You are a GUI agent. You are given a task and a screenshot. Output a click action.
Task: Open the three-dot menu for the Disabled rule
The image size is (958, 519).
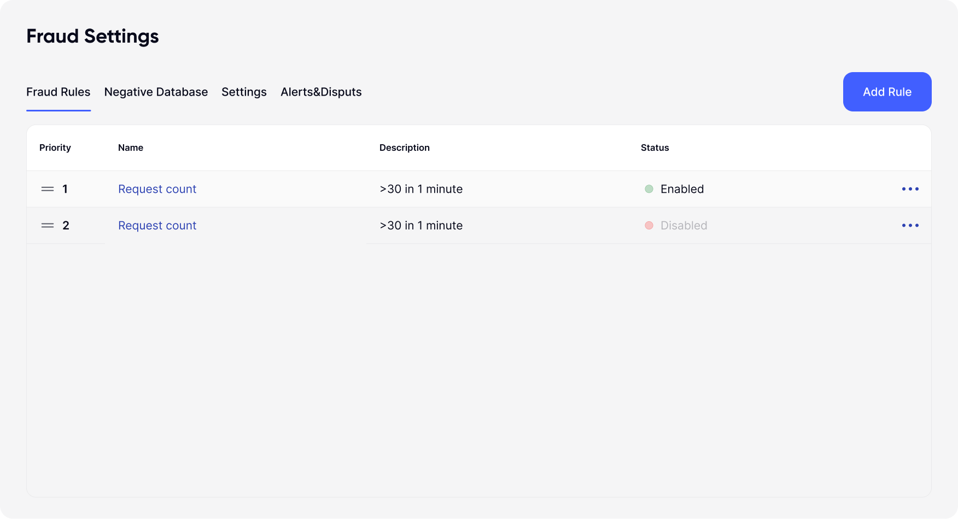[x=910, y=226]
